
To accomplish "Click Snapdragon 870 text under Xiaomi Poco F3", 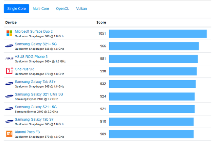I will pos(39,137).
